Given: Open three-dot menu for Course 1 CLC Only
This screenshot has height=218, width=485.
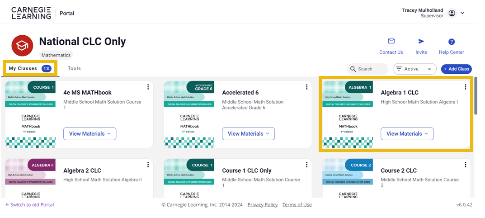Looking at the screenshot, I should coord(306,165).
